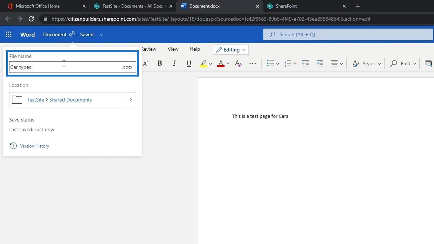Increase paragraph indent

320,63
